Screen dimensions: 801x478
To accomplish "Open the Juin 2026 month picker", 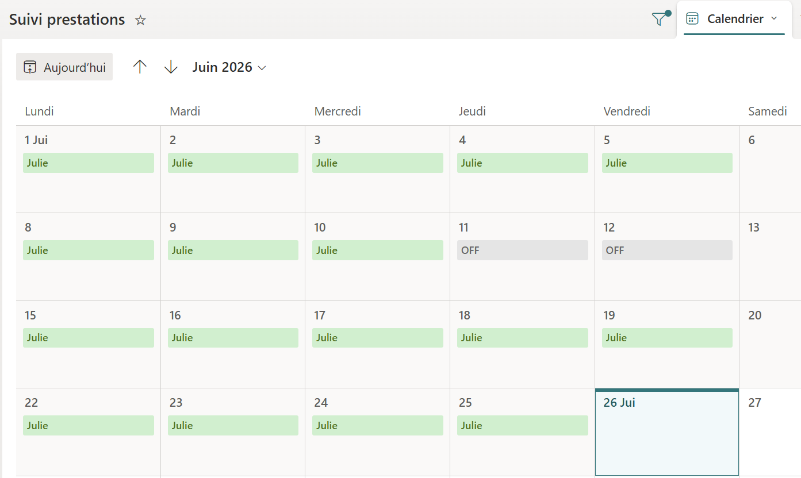I will click(x=229, y=67).
